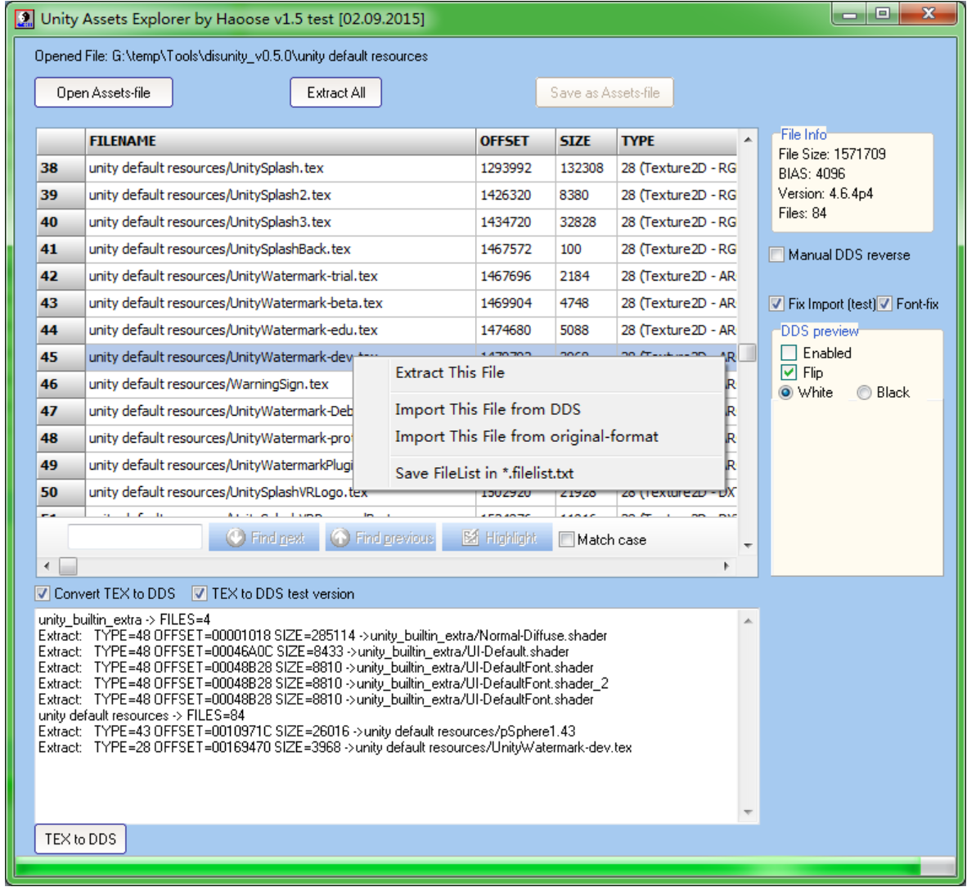Select the White background radio button
967x887 pixels.
click(785, 392)
